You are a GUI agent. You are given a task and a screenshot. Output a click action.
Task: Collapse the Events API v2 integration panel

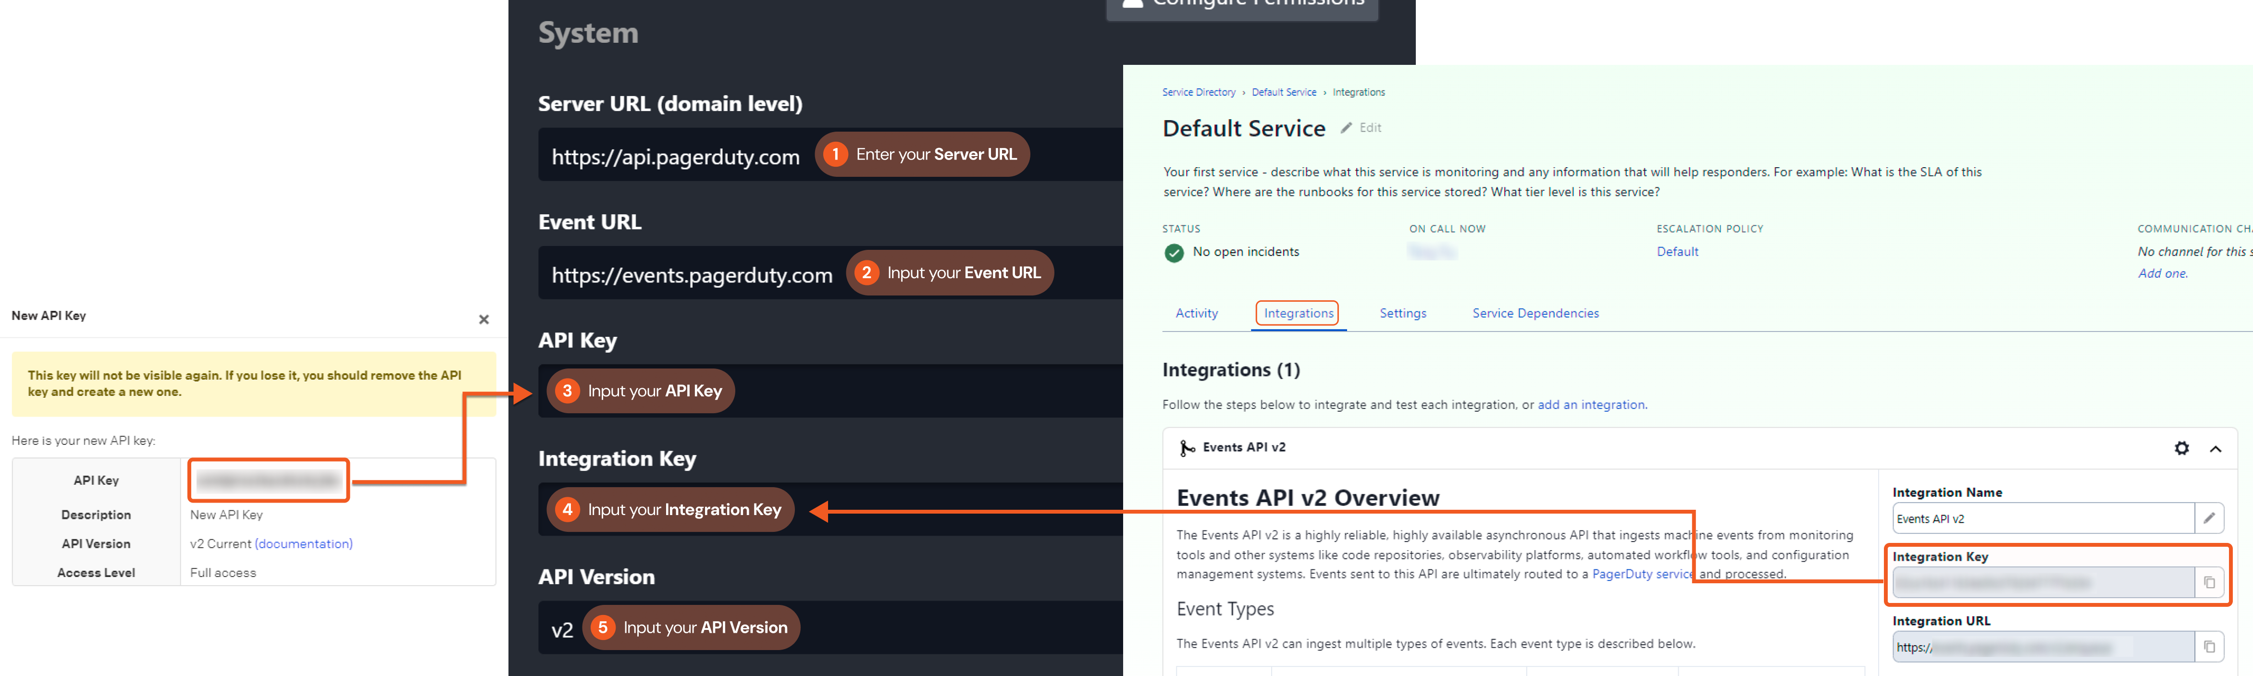click(2216, 449)
